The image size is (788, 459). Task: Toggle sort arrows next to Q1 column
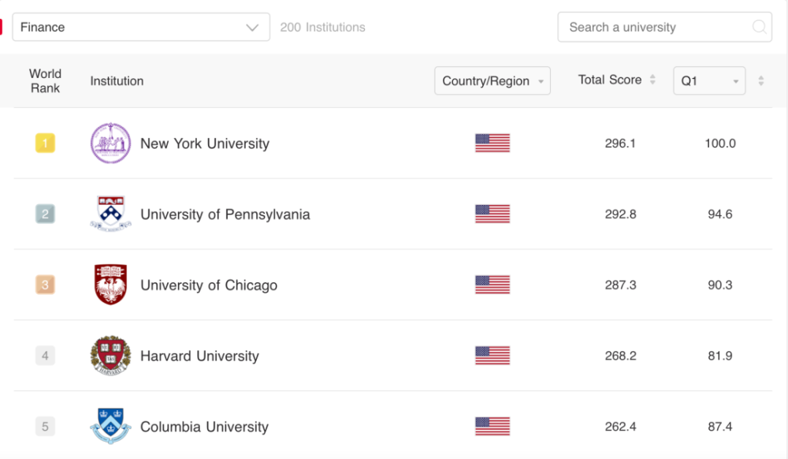pos(760,81)
